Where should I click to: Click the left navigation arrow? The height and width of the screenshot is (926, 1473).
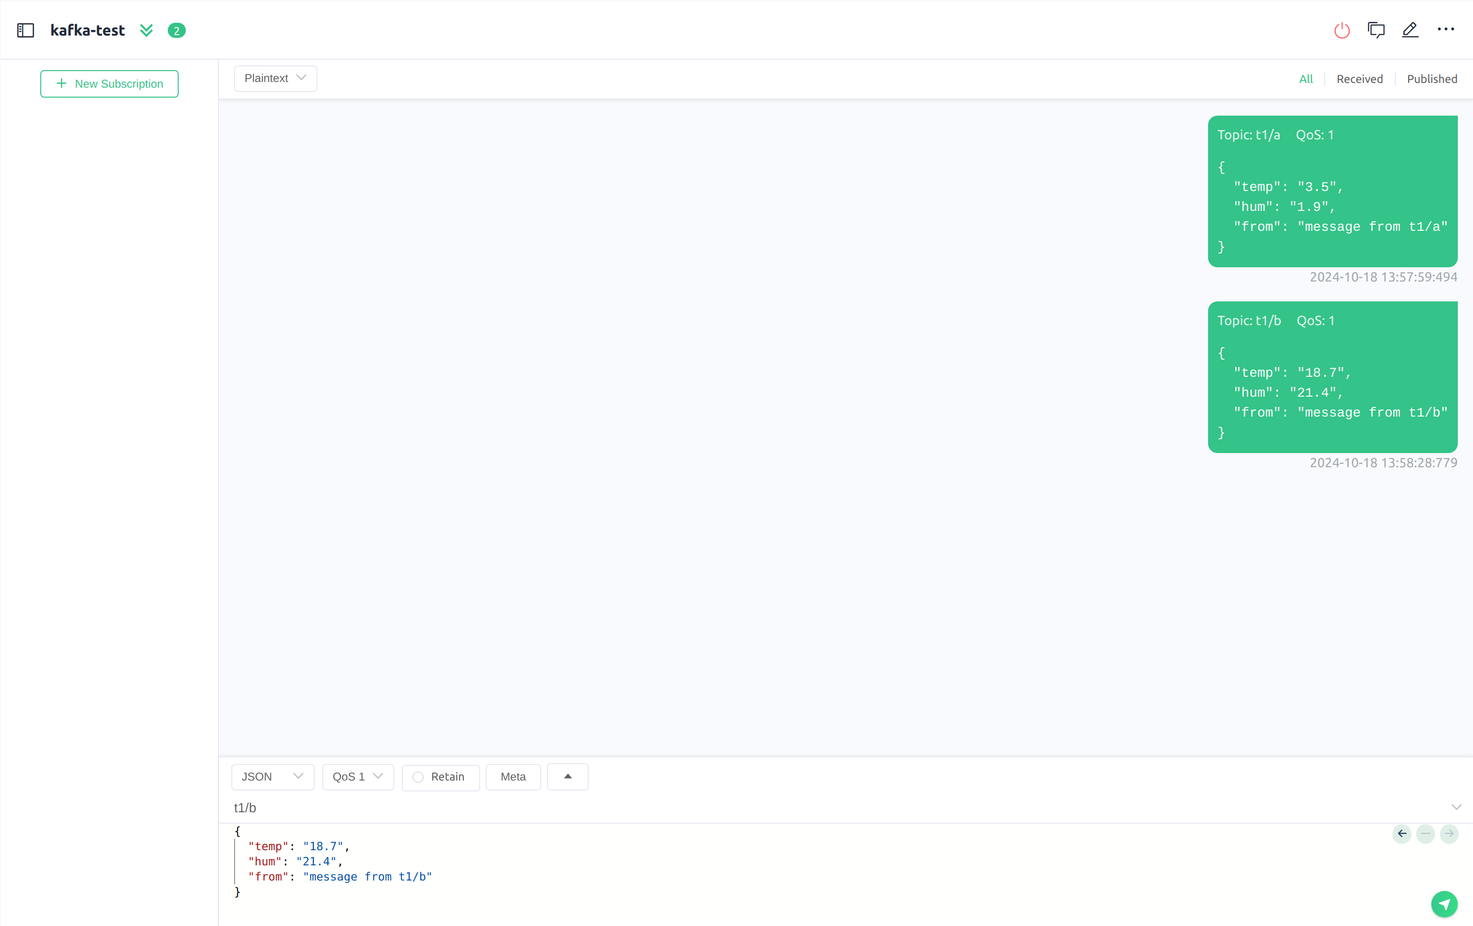(x=1402, y=833)
